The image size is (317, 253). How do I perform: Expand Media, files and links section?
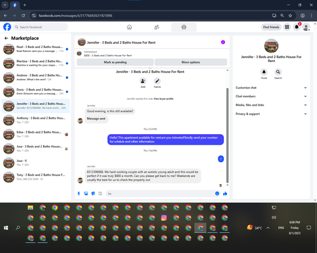coord(271,105)
